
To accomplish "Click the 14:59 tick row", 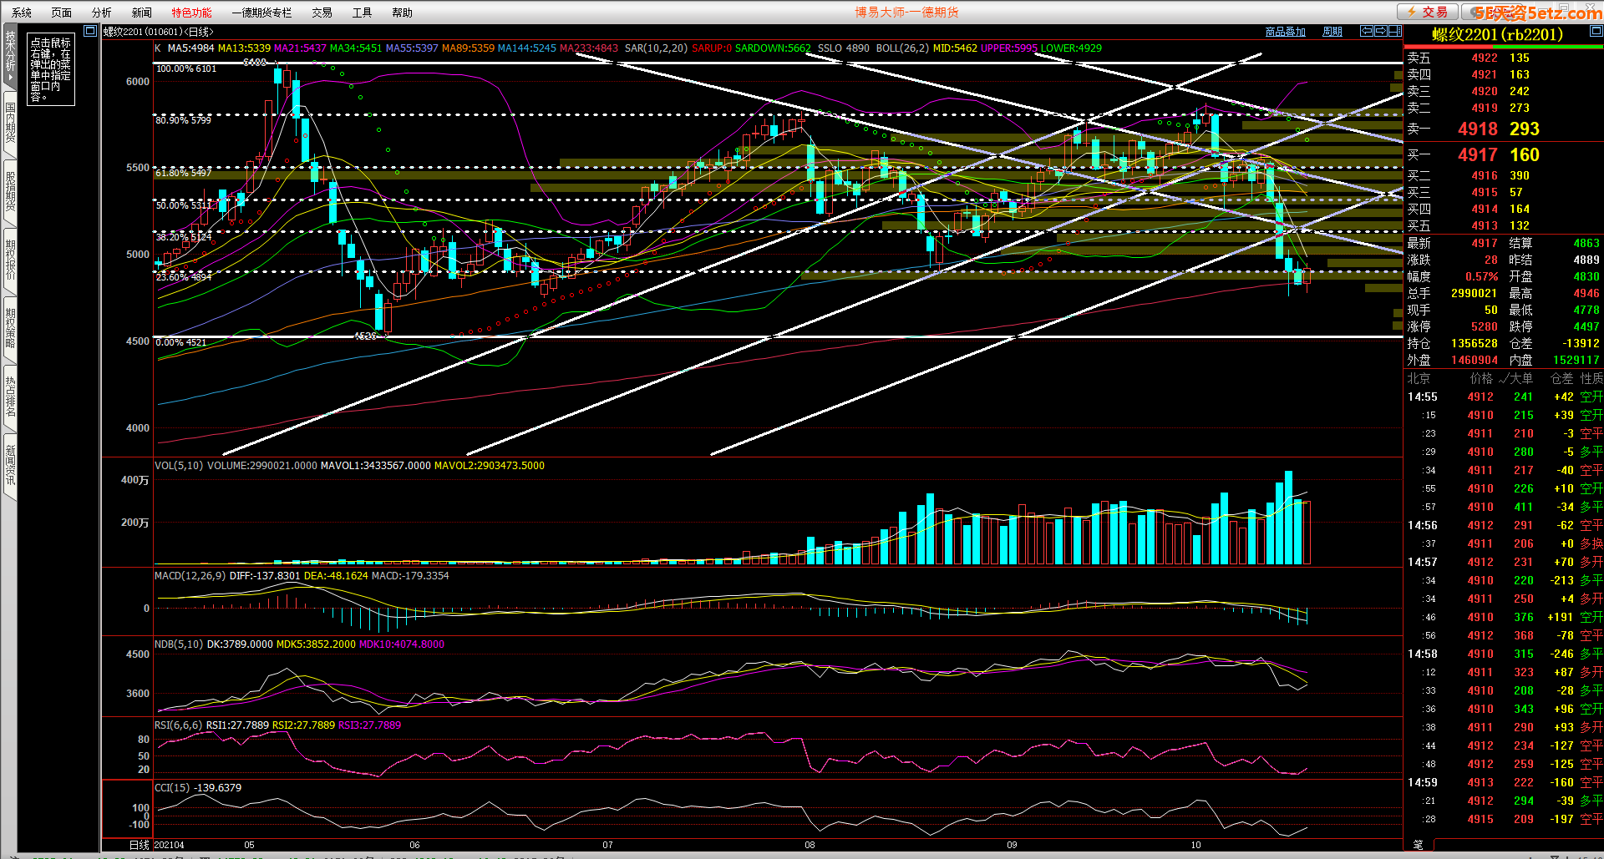I will [x=1504, y=782].
